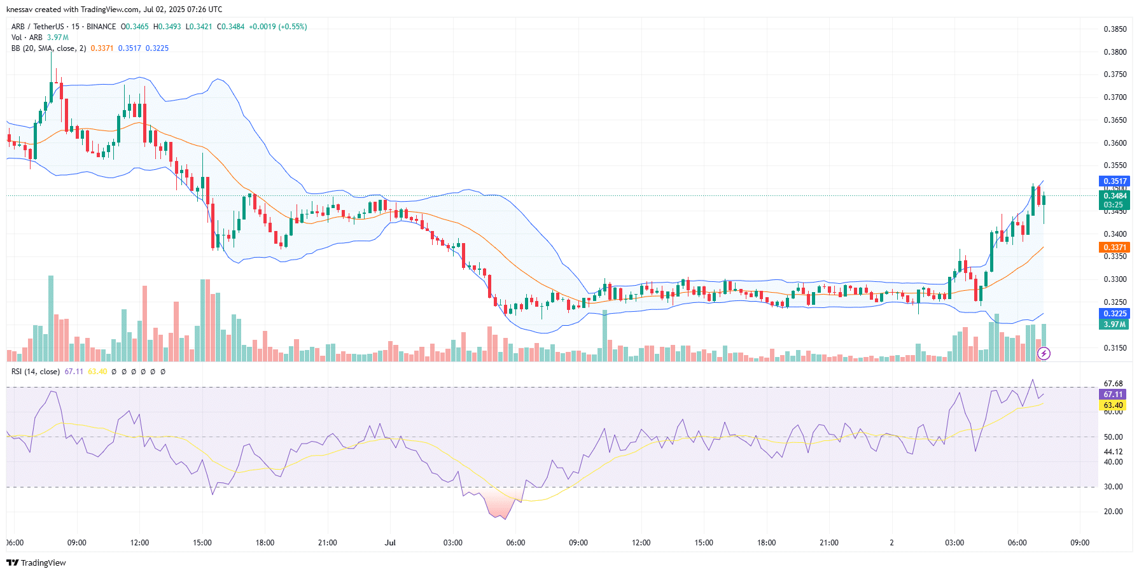The height and width of the screenshot is (574, 1139).
Task: Click the Jul label on time axis
Action: click(x=390, y=543)
